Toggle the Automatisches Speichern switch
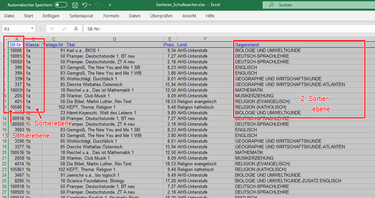 tap(61, 5)
